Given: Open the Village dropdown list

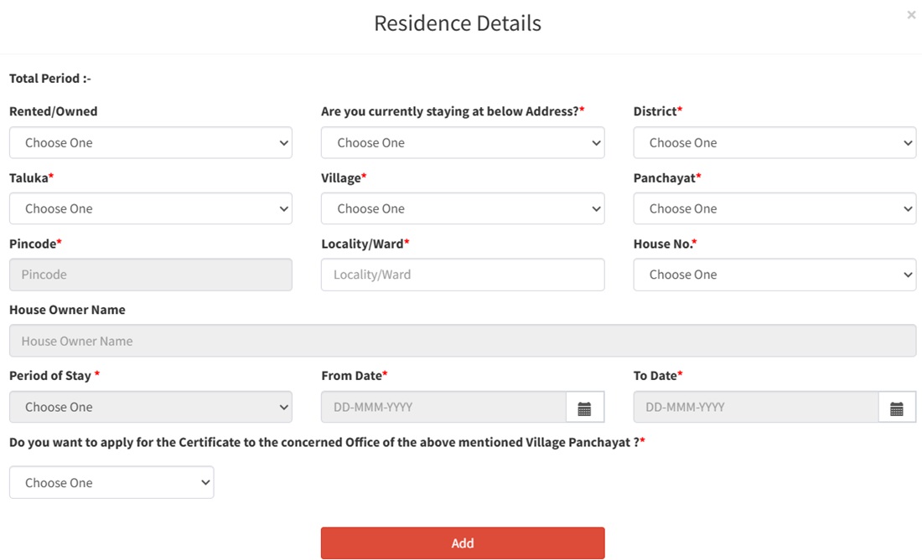Looking at the screenshot, I should point(463,209).
